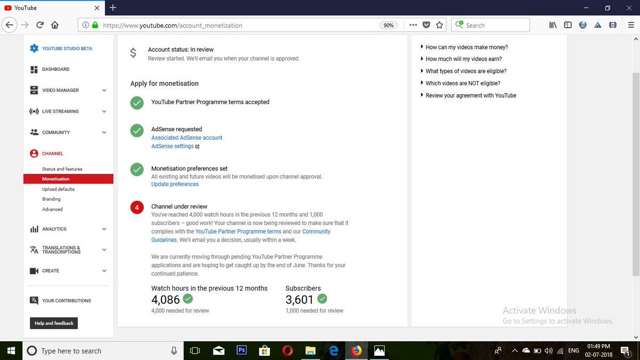Screen dimensions: 640x360
Task: Open Opera browser from taskbar
Action: point(287,350)
